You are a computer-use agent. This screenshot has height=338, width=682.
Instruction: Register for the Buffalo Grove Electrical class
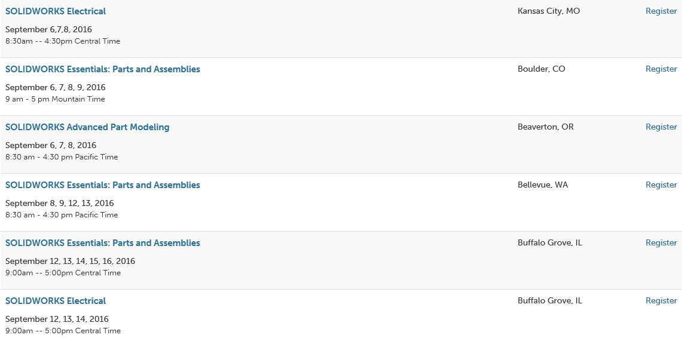(661, 301)
